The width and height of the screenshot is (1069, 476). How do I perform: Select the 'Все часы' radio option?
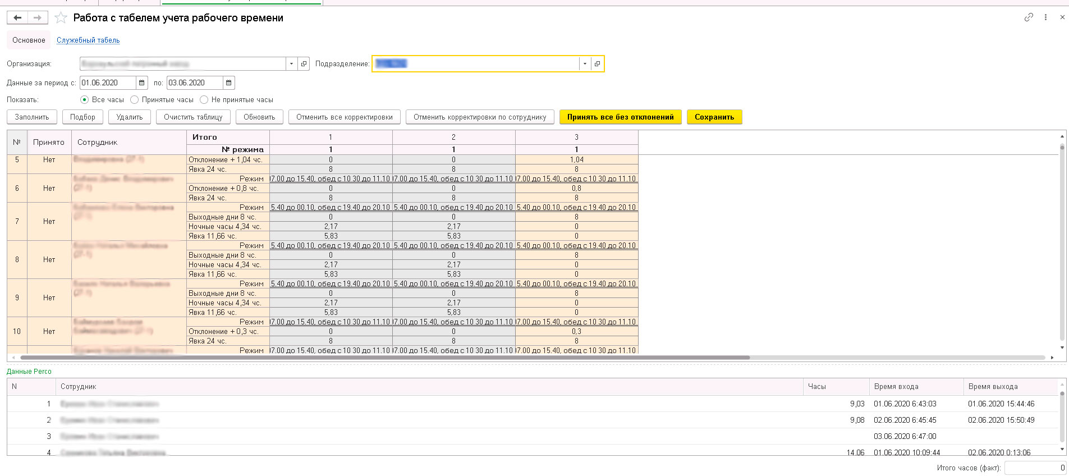click(85, 100)
